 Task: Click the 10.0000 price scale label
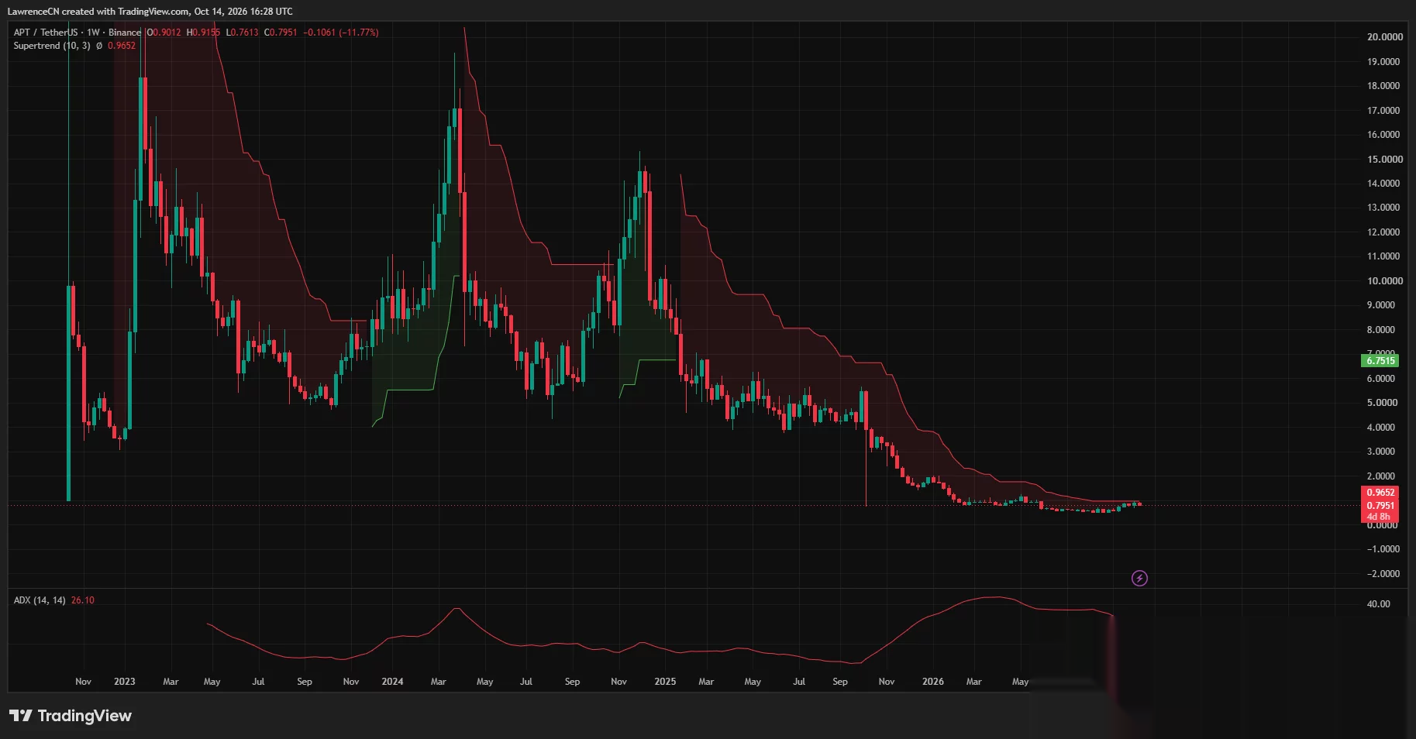point(1385,281)
